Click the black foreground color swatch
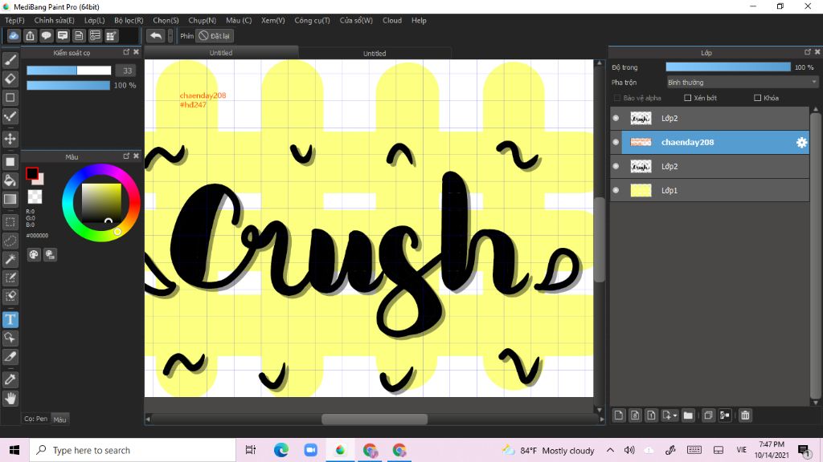The image size is (823, 462). pyautogui.click(x=32, y=173)
